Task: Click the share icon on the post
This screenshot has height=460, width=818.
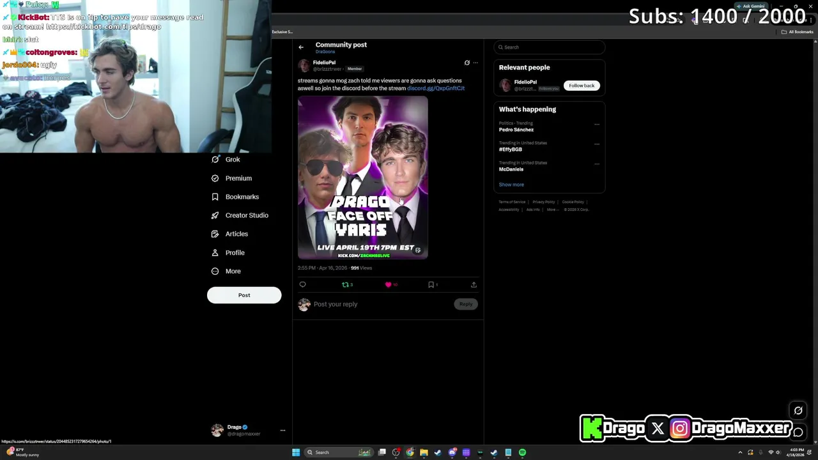Action: click(x=474, y=285)
